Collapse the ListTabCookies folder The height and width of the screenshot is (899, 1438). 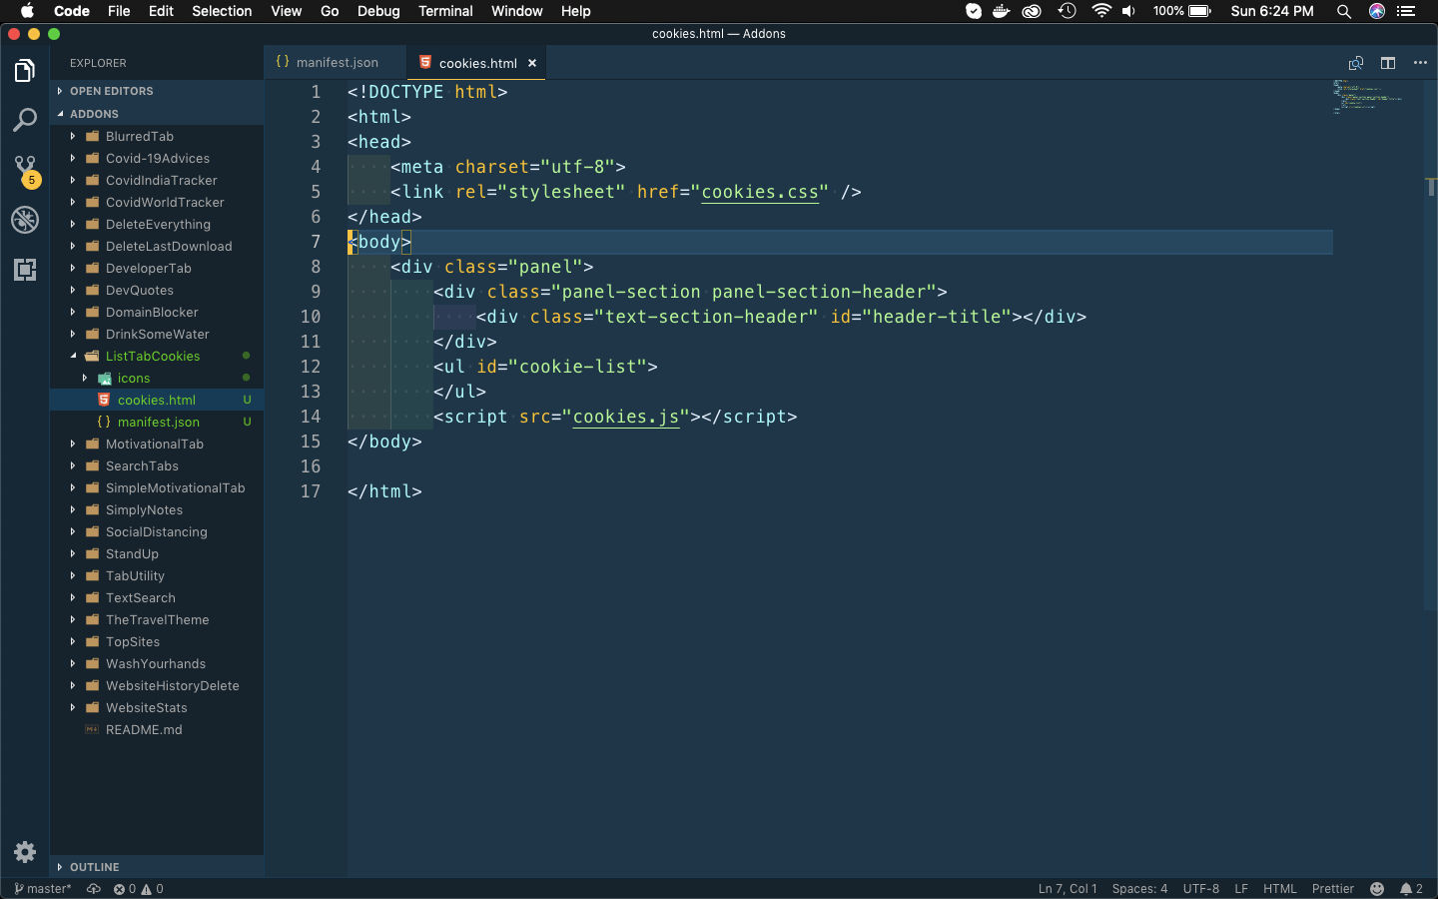point(157,356)
